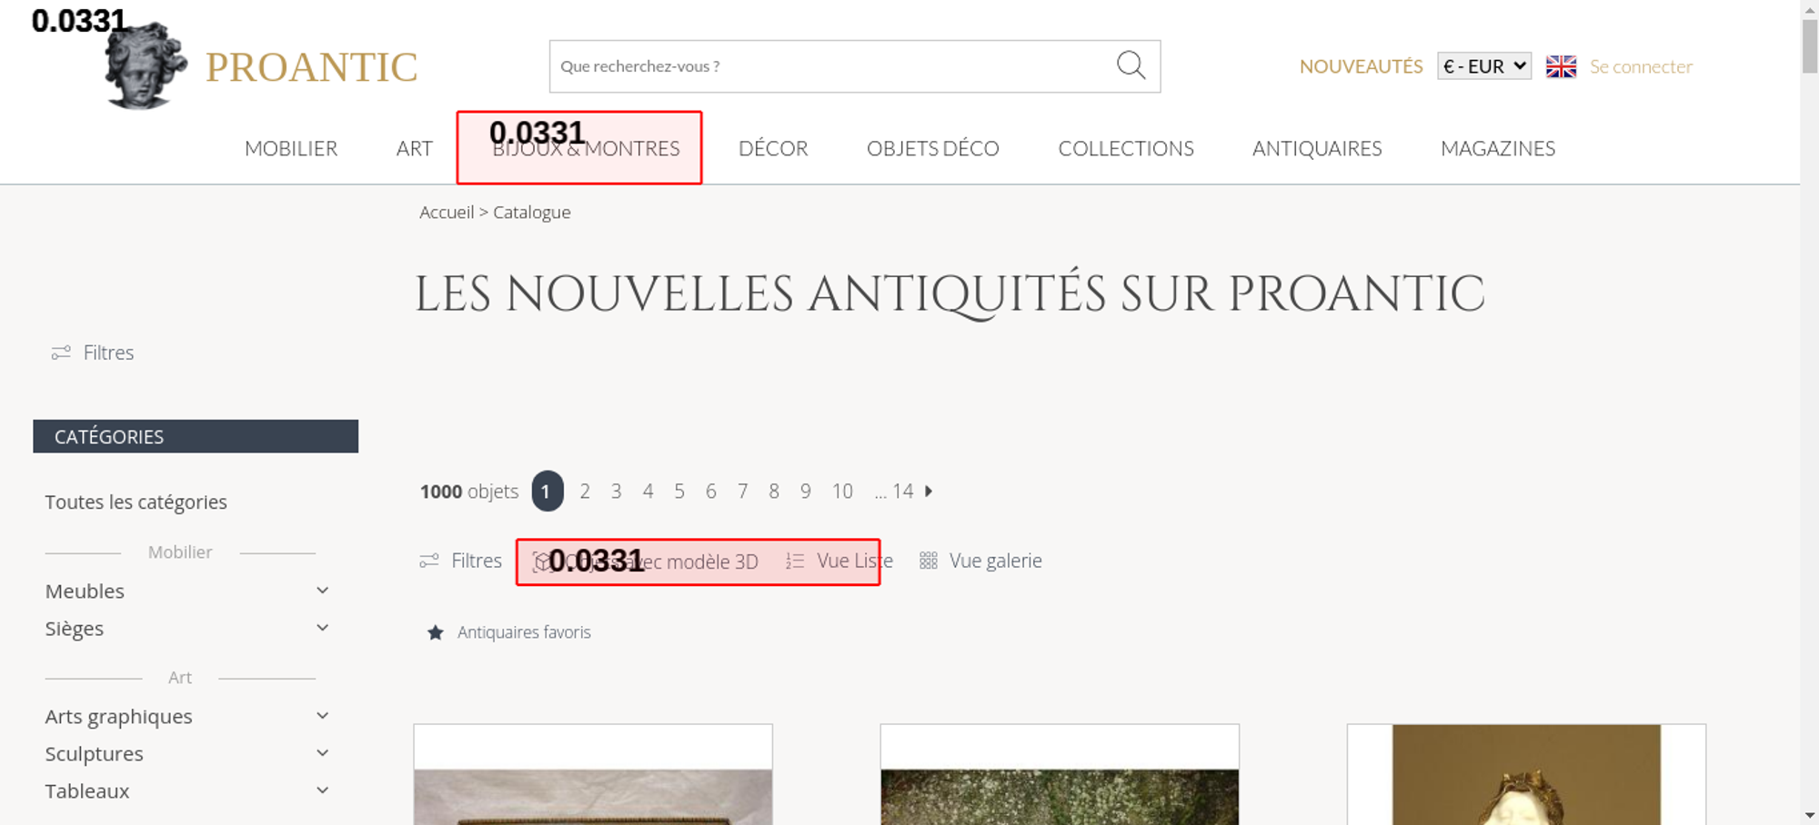Open Filtres next to the 3D model option
The image size is (1819, 825).
(x=460, y=561)
